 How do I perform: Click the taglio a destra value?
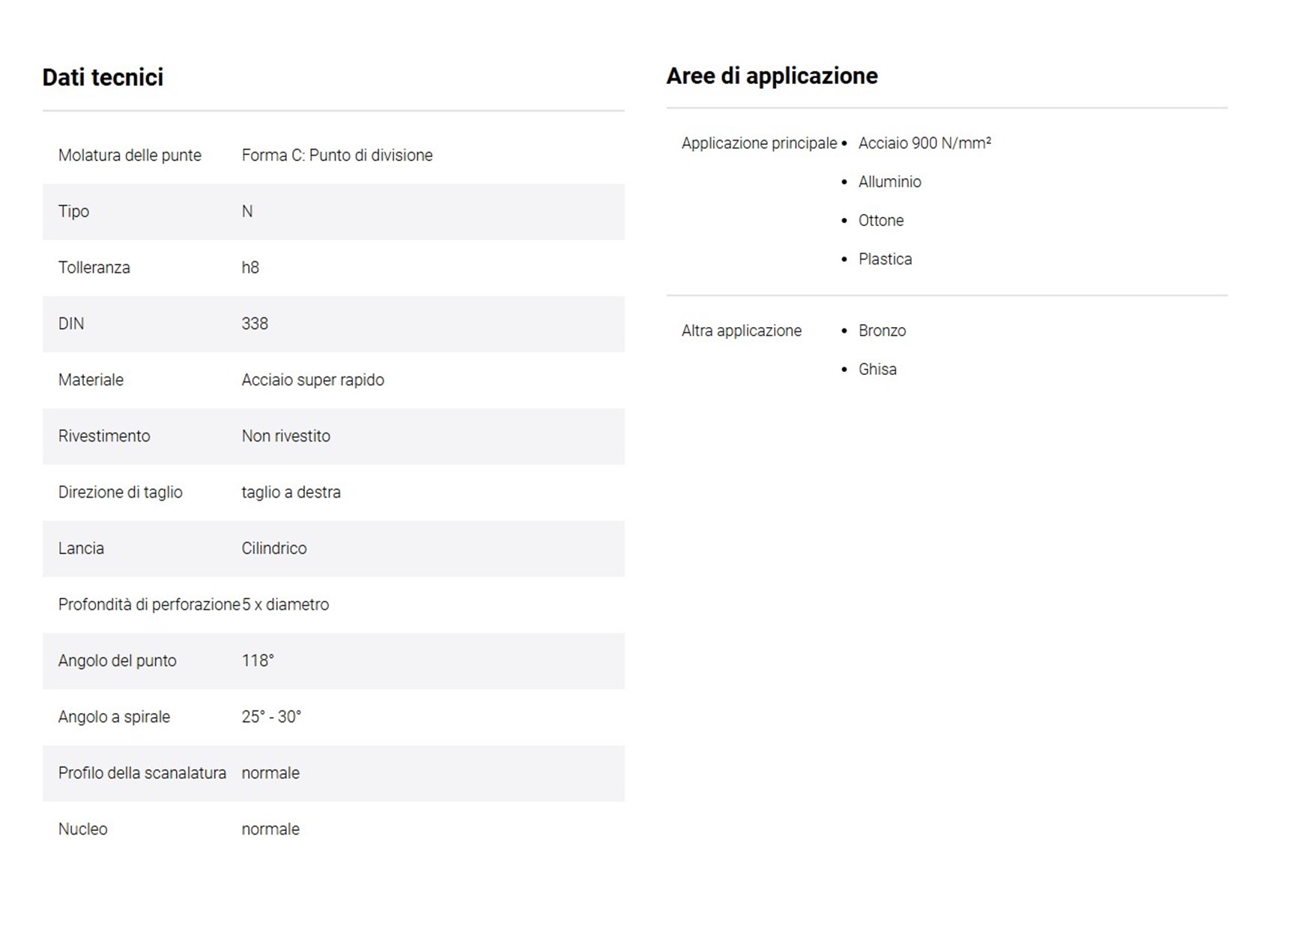[x=291, y=492]
